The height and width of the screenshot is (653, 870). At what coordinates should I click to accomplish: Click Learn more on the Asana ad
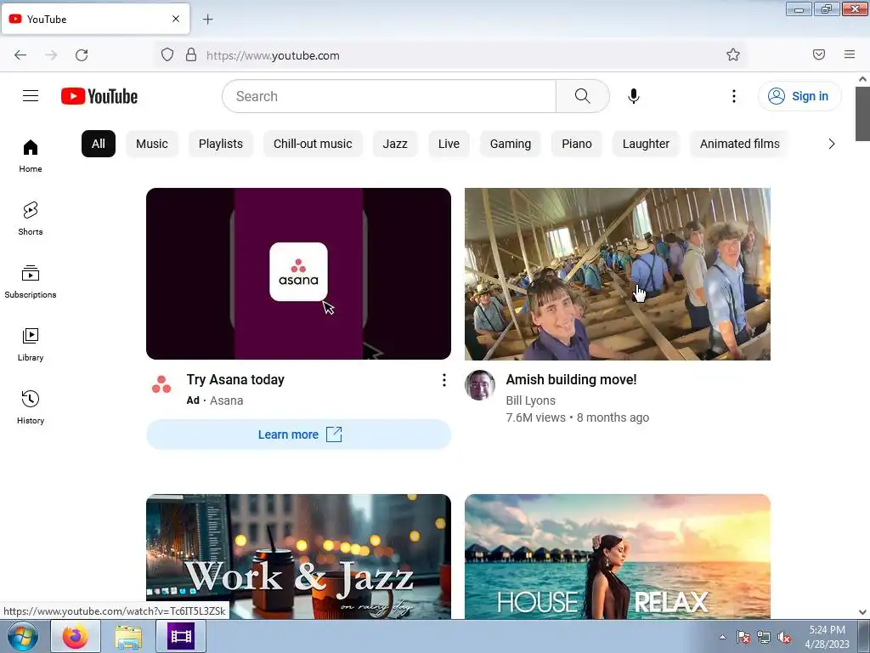298,434
